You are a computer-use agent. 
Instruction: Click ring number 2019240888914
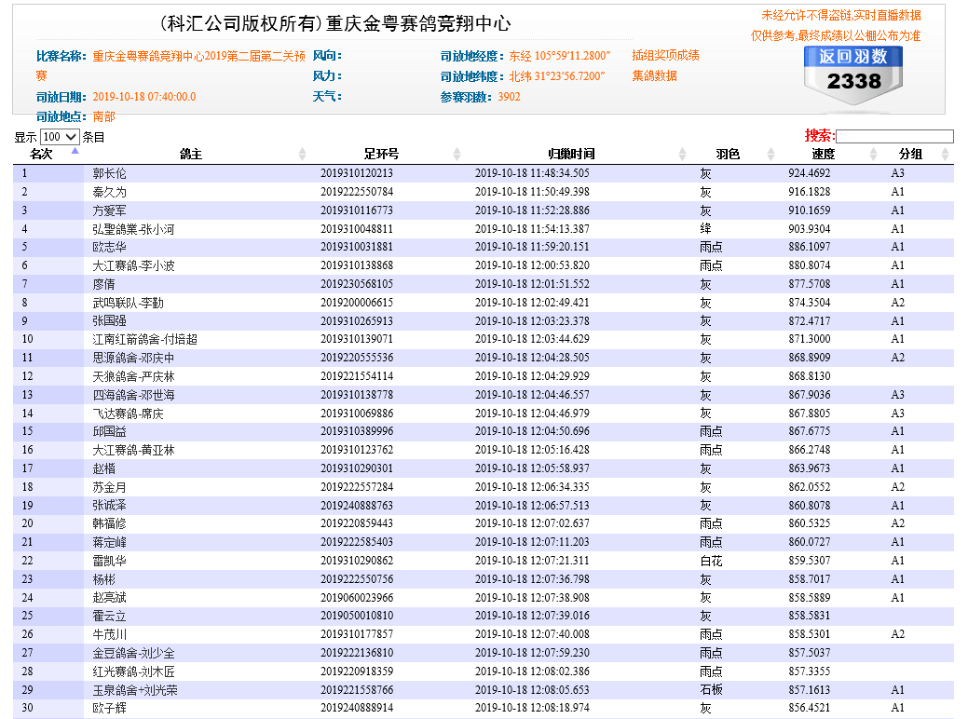pos(357,707)
